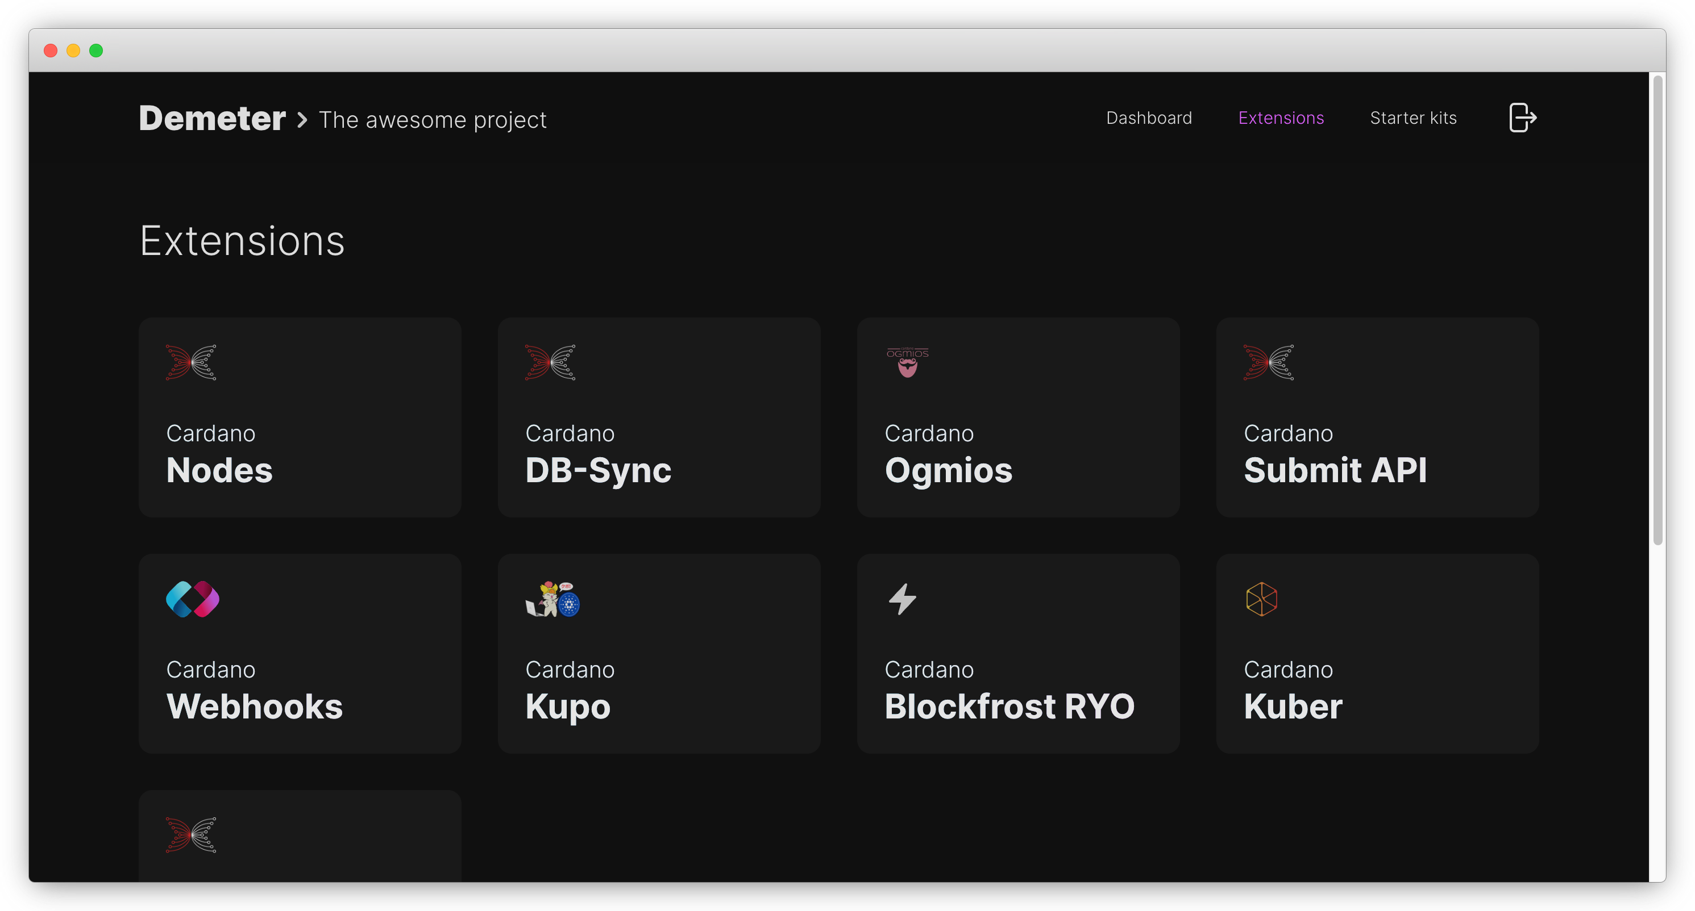
Task: Click the Kupo mascot logo icon
Action: pyautogui.click(x=552, y=599)
